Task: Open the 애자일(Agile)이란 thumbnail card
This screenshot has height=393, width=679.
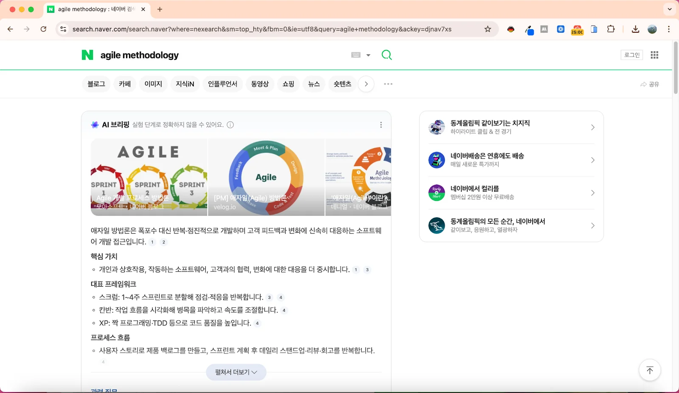Action: (358, 177)
